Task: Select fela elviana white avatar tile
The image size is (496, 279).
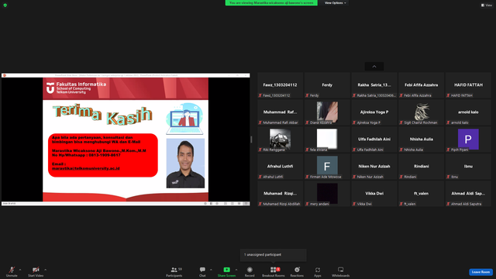Action: click(x=327, y=139)
